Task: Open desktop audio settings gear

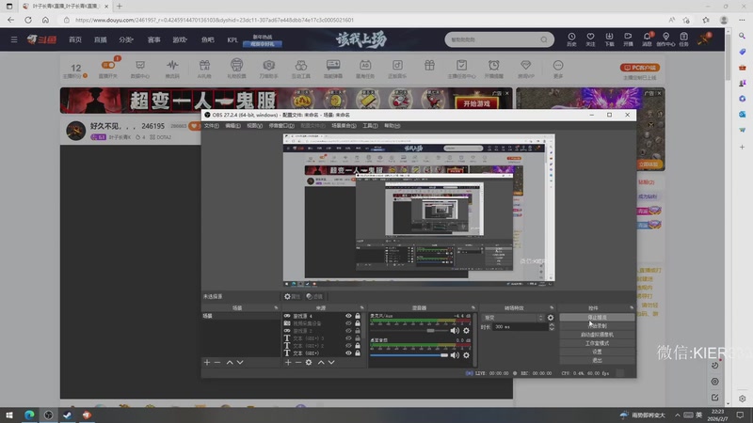Action: tap(466, 355)
